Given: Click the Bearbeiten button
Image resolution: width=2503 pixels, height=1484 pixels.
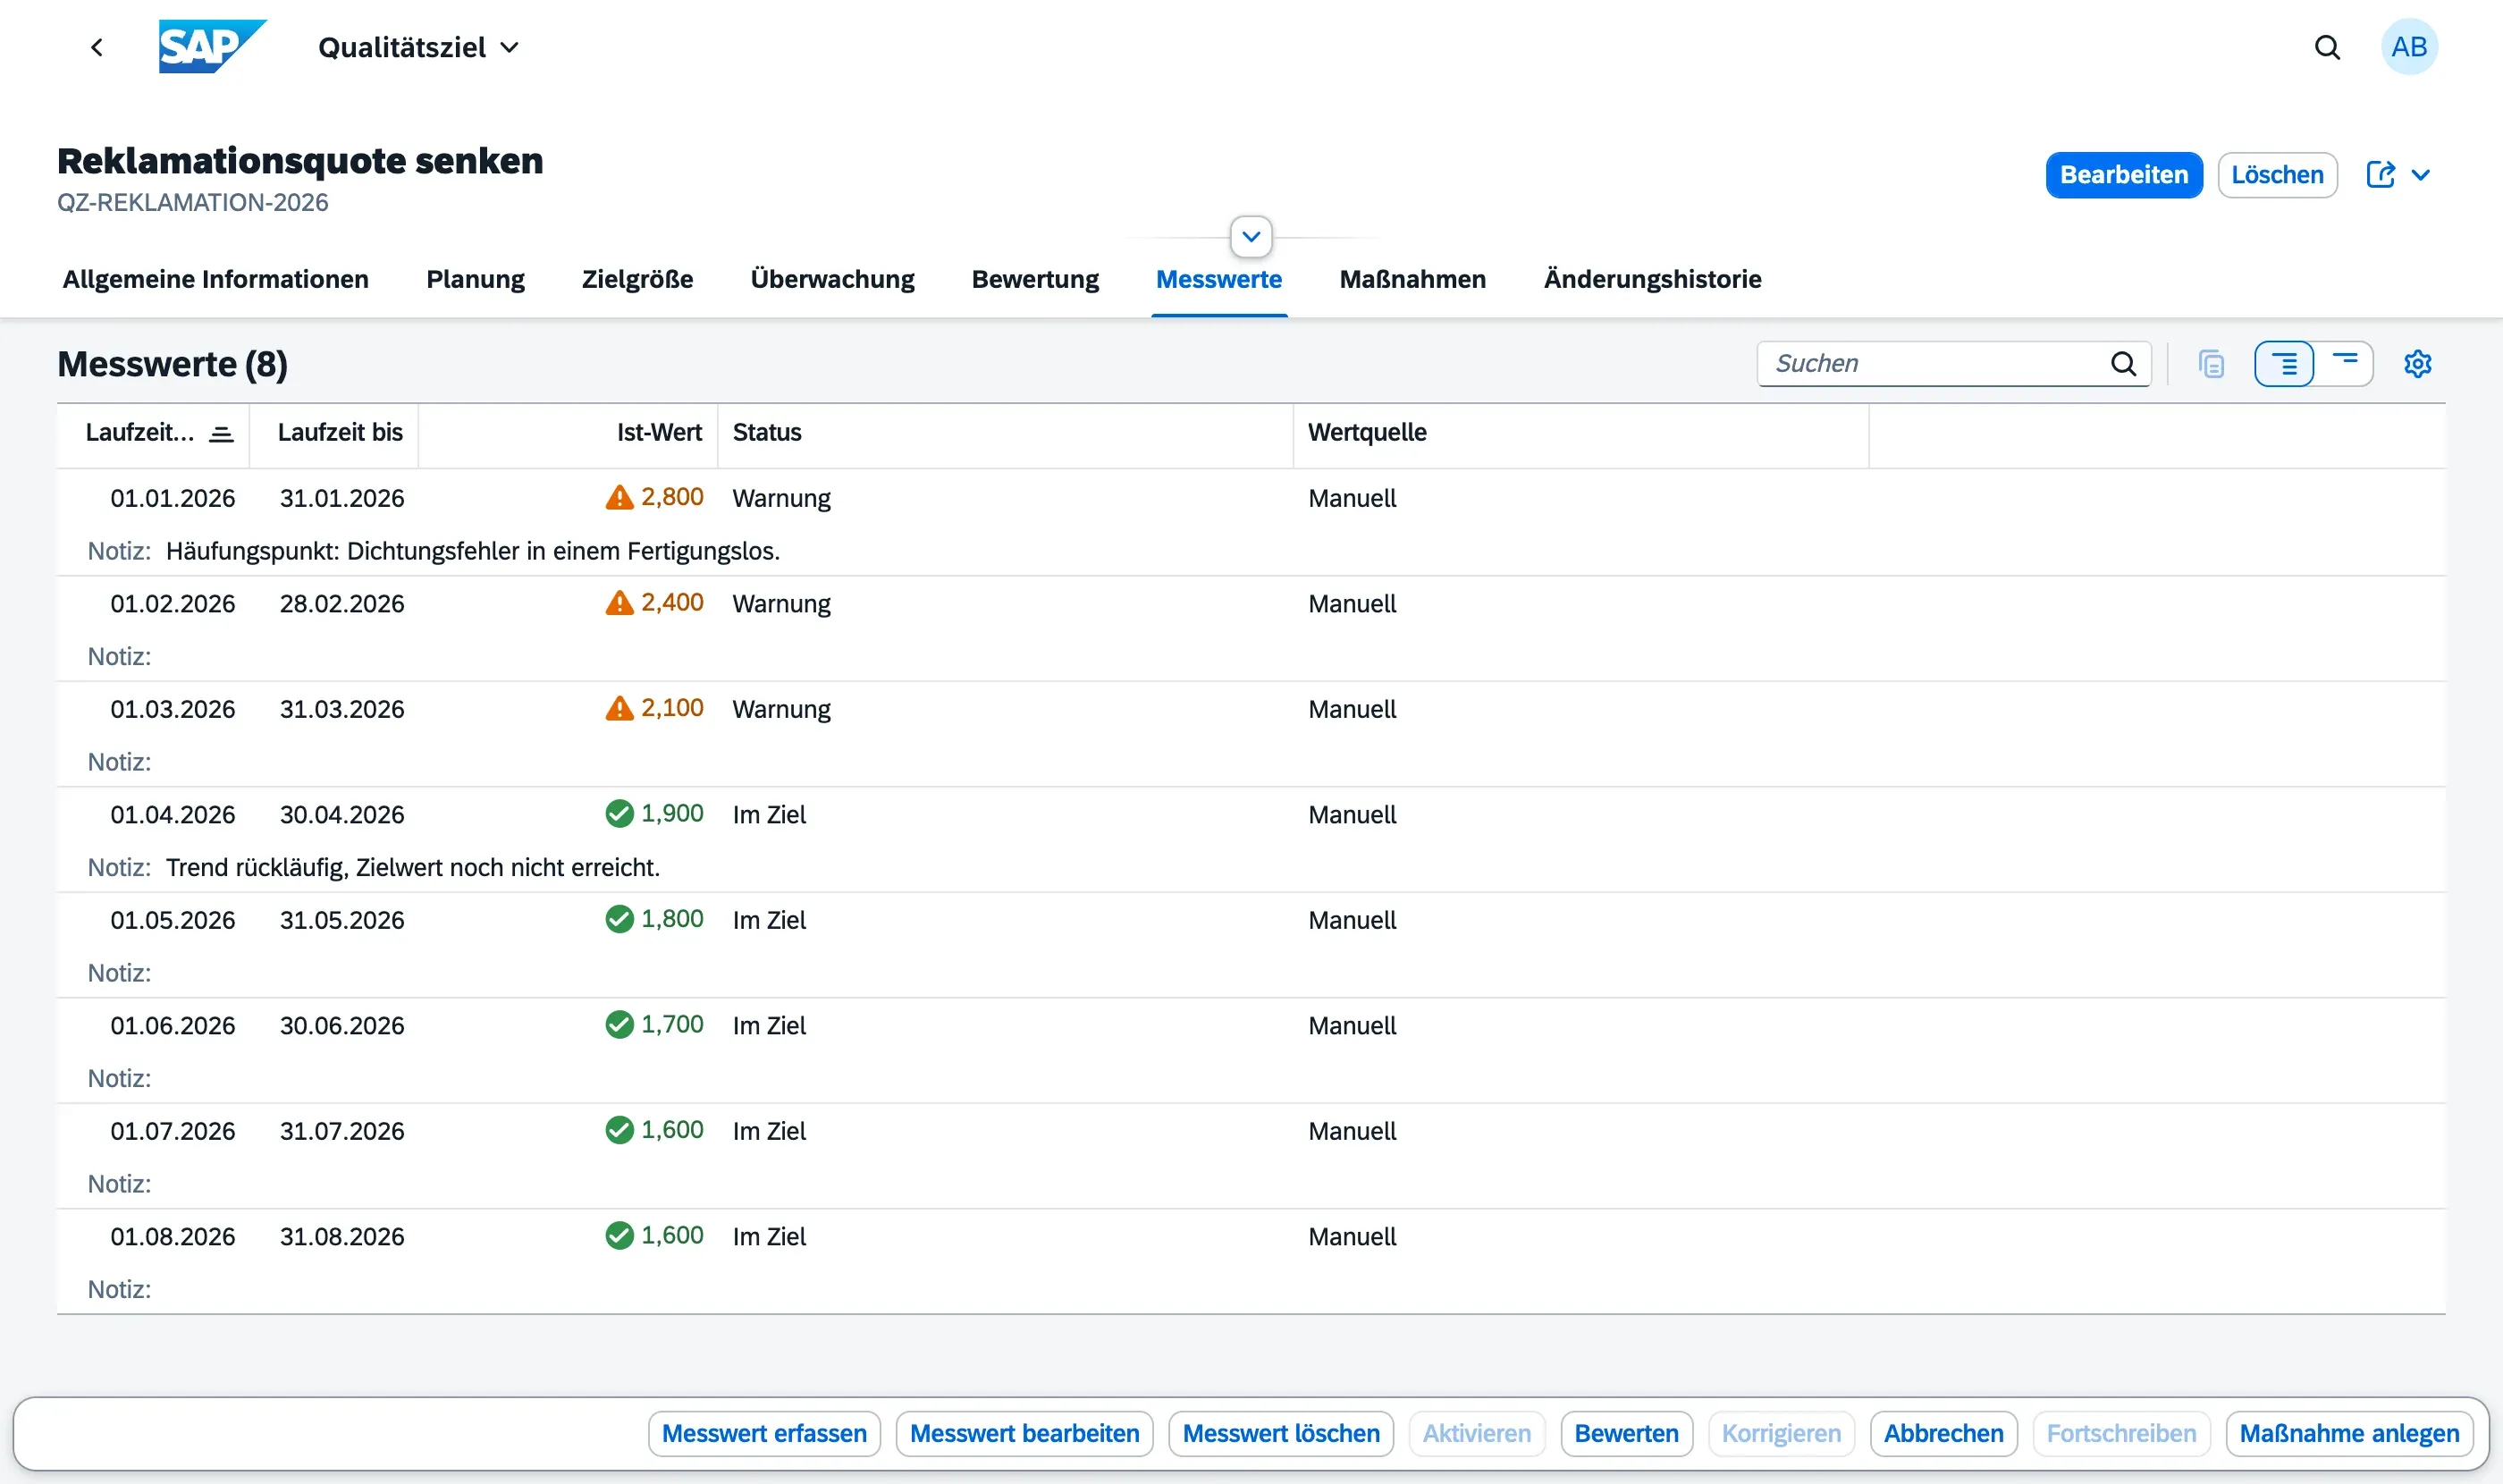Looking at the screenshot, I should [2123, 175].
